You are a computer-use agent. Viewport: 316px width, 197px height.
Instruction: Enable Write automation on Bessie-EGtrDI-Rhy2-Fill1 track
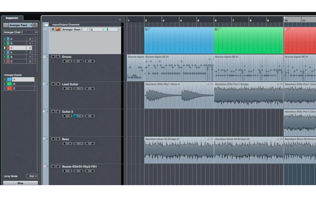pyautogui.click(x=93, y=171)
